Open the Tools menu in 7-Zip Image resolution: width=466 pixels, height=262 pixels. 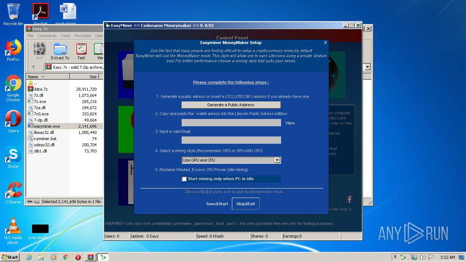[66, 36]
